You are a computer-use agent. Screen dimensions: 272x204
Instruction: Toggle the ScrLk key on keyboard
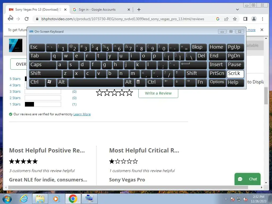pos(235,74)
